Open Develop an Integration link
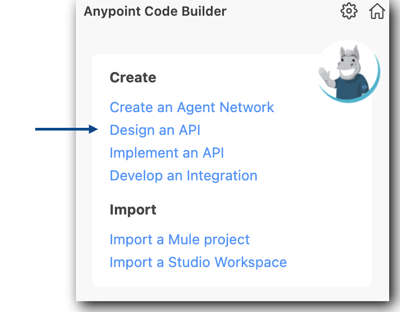400x312 pixels. coord(183,175)
